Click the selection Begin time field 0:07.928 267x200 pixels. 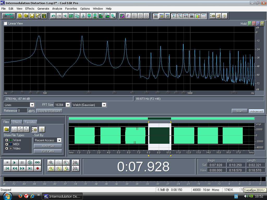click(217, 165)
